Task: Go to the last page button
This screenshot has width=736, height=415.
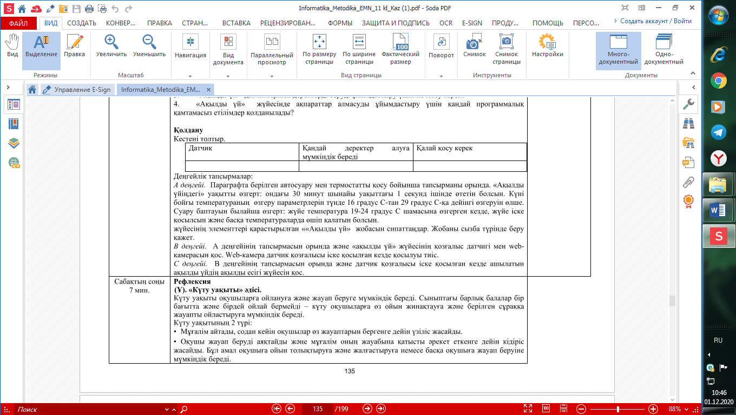Action: (x=381, y=409)
